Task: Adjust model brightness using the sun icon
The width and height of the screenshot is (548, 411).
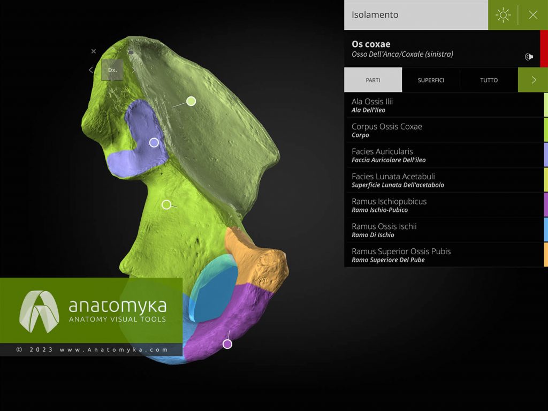Action: tap(503, 15)
